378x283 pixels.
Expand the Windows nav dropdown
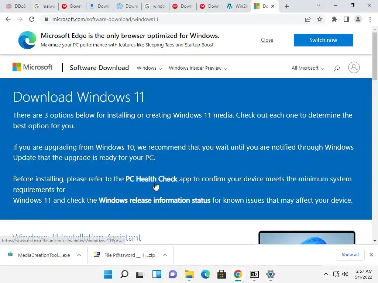149,68
